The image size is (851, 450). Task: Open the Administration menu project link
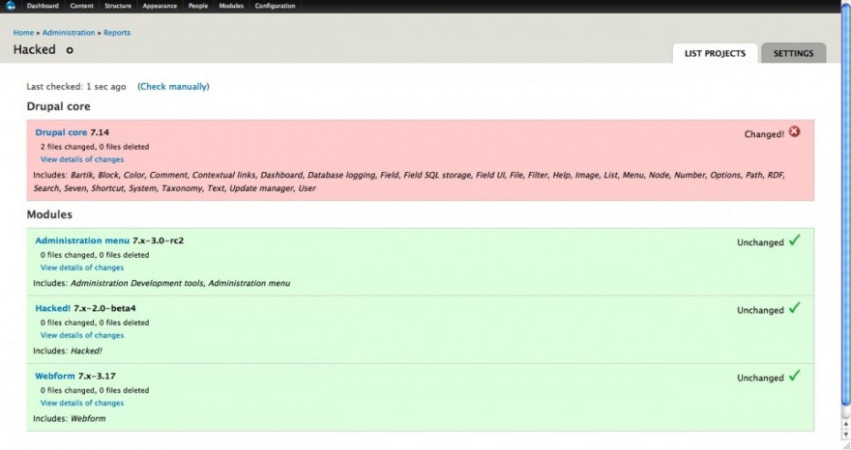point(81,240)
